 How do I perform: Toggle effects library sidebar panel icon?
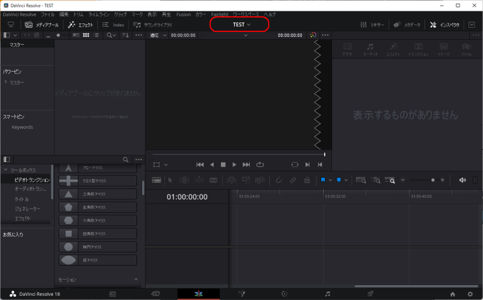click(x=6, y=159)
